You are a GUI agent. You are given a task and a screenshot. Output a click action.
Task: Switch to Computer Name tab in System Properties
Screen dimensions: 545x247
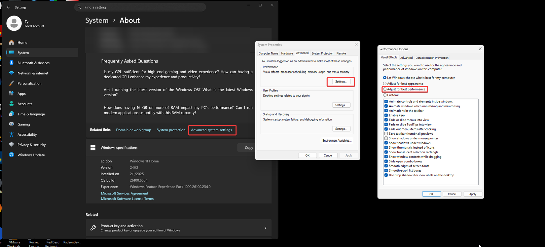coord(268,53)
